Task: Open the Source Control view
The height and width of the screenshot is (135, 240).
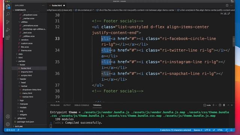Action: click(8, 22)
